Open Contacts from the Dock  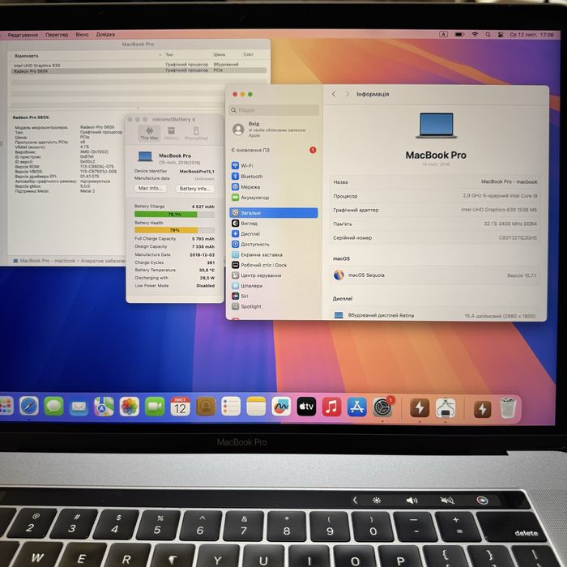coord(206,407)
